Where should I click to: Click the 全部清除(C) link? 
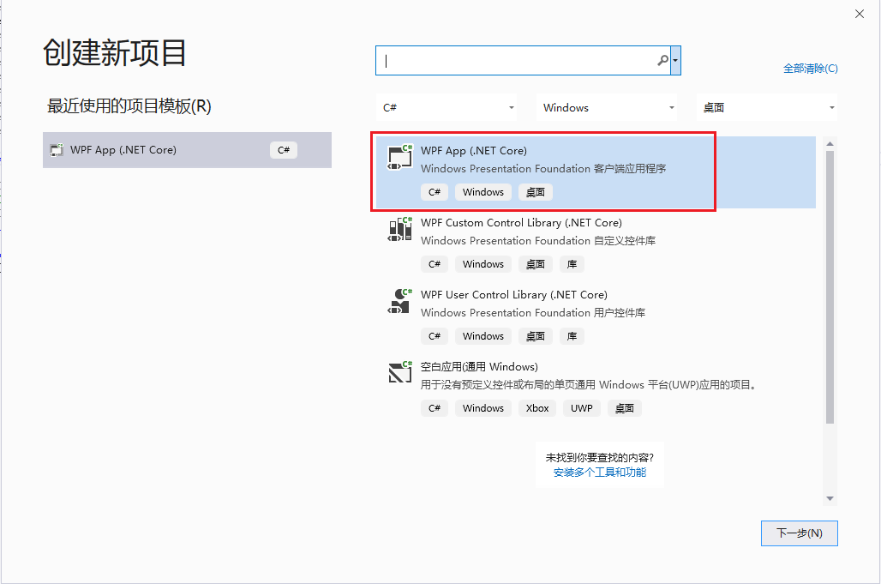pyautogui.click(x=810, y=69)
